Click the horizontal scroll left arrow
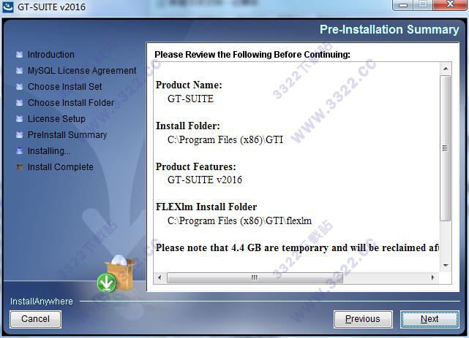The height and width of the screenshot is (338, 469). [160, 277]
